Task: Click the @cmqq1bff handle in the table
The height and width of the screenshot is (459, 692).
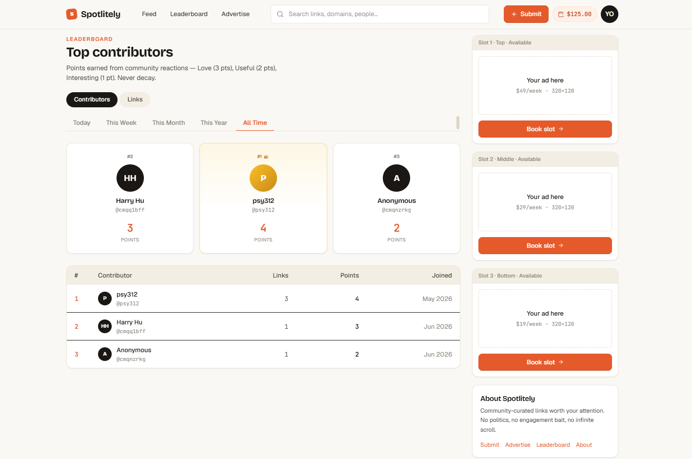Action: point(131,332)
